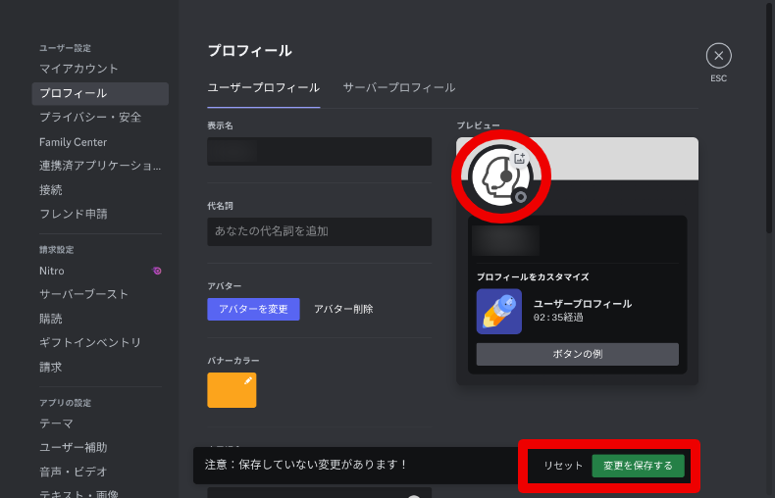The height and width of the screenshot is (498, 775).
Task: Open 接続 settings
Action: pyautogui.click(x=100, y=190)
